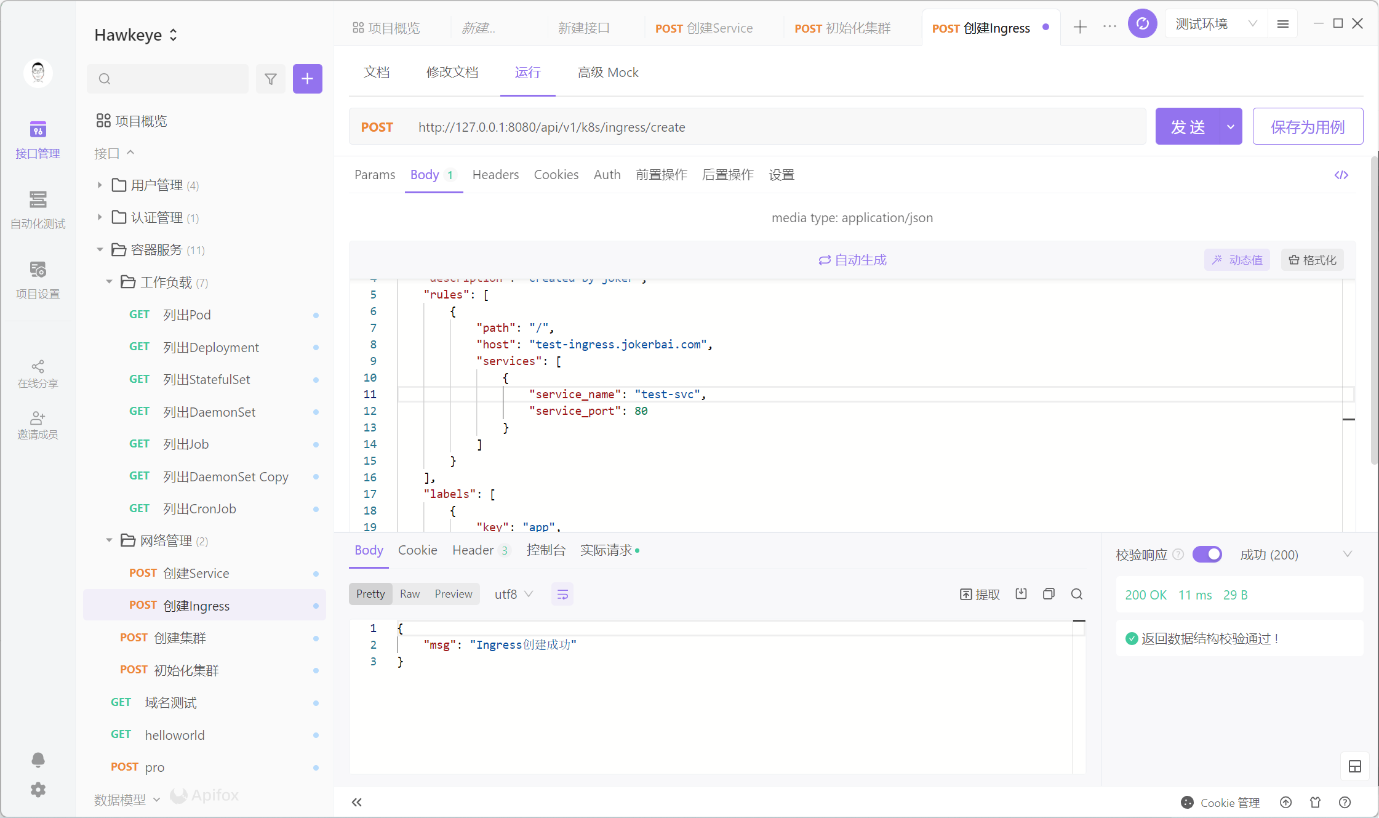Click the user avatar icon
Image resolution: width=1379 pixels, height=818 pixels.
pyautogui.click(x=38, y=73)
